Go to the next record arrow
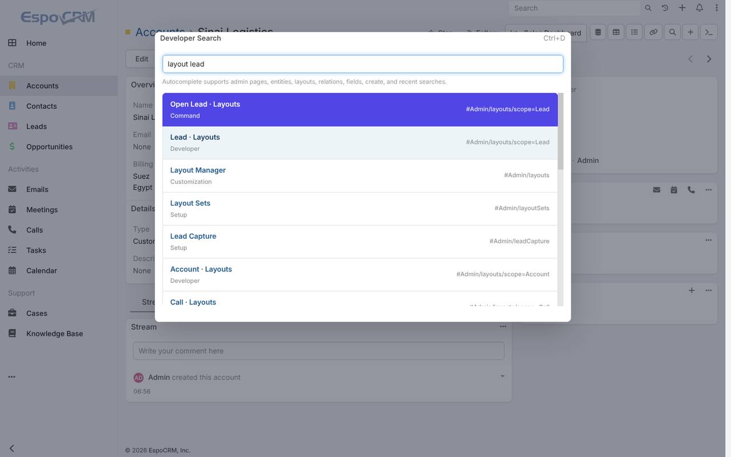The image size is (731, 457). coord(709,59)
